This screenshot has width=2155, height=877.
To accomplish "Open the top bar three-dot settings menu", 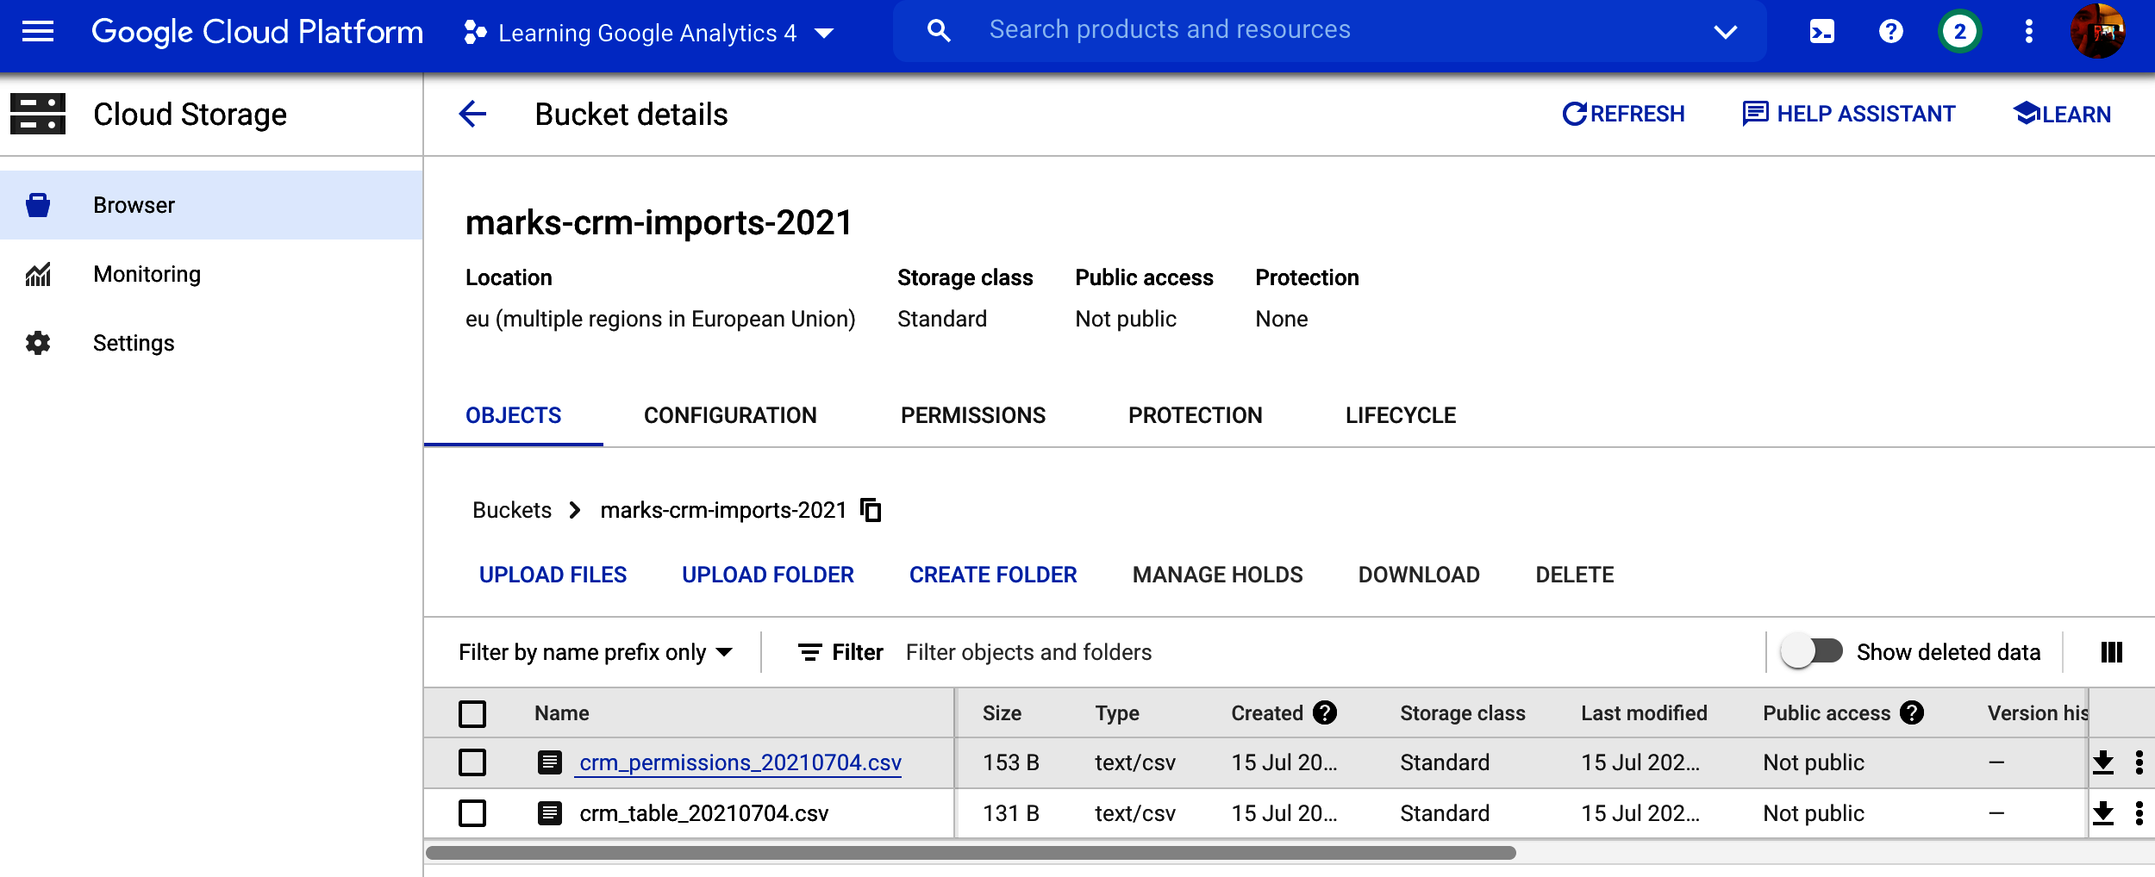I will pyautogui.click(x=2029, y=32).
